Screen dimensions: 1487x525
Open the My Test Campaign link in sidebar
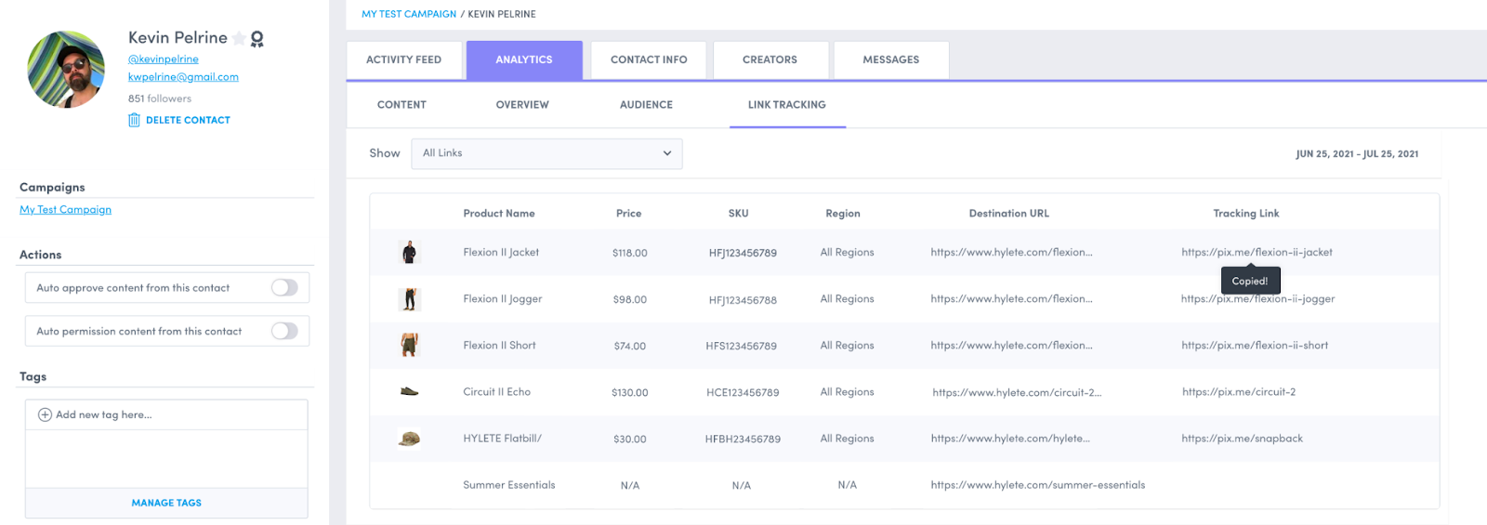[x=65, y=210]
